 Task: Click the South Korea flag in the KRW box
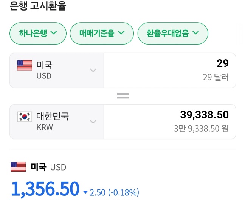(25, 117)
